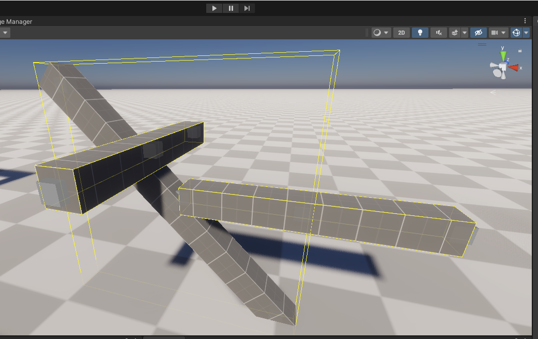Switch to the Stage Manager tab

17,22
